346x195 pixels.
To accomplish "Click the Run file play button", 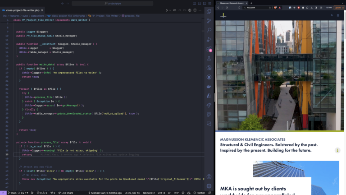I will coord(167,10).
